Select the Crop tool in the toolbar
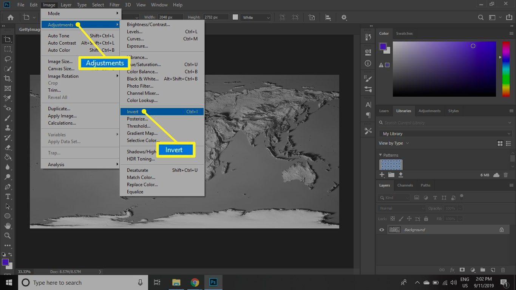The image size is (516, 290). (7, 79)
